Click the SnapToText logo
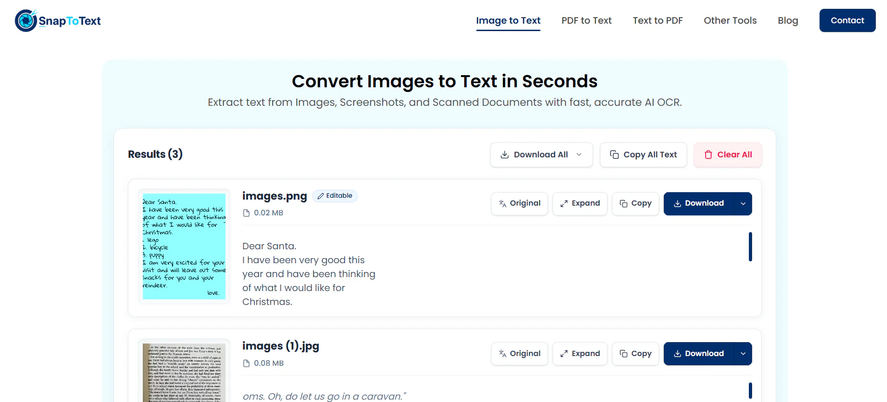Viewport: 887px width, 402px height. tap(58, 20)
